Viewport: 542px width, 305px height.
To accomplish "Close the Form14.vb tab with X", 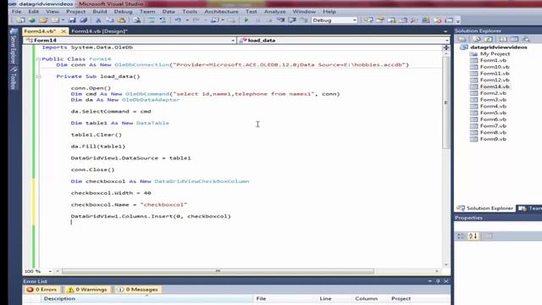I will click(x=64, y=31).
